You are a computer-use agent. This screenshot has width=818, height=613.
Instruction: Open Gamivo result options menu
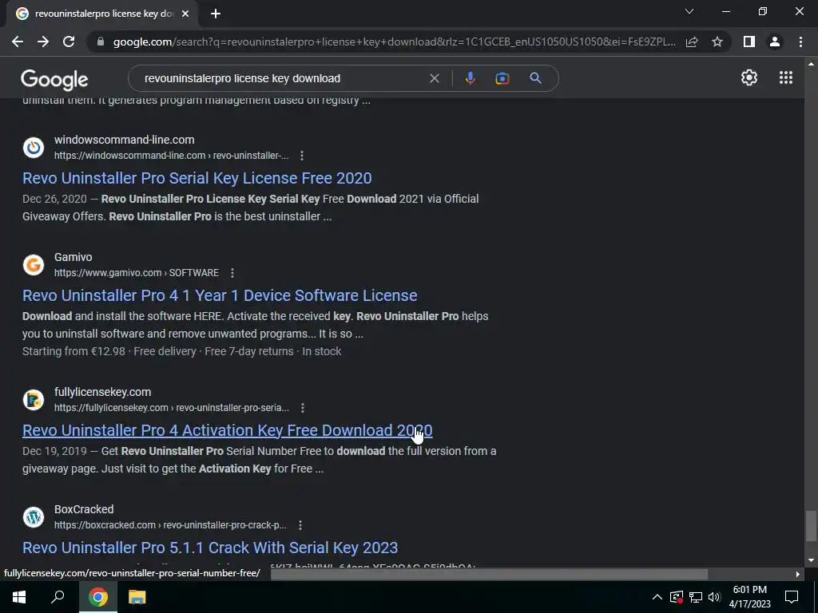point(232,273)
